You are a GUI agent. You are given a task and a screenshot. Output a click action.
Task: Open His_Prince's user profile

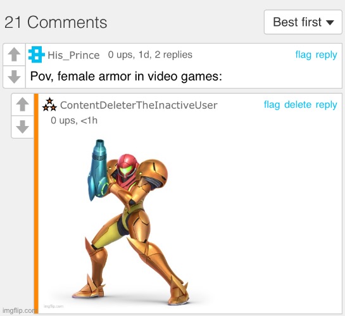click(x=73, y=55)
